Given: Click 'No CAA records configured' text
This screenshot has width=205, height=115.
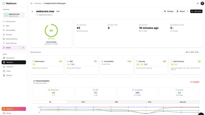Looking at the screenshot, I should (x=144, y=68).
